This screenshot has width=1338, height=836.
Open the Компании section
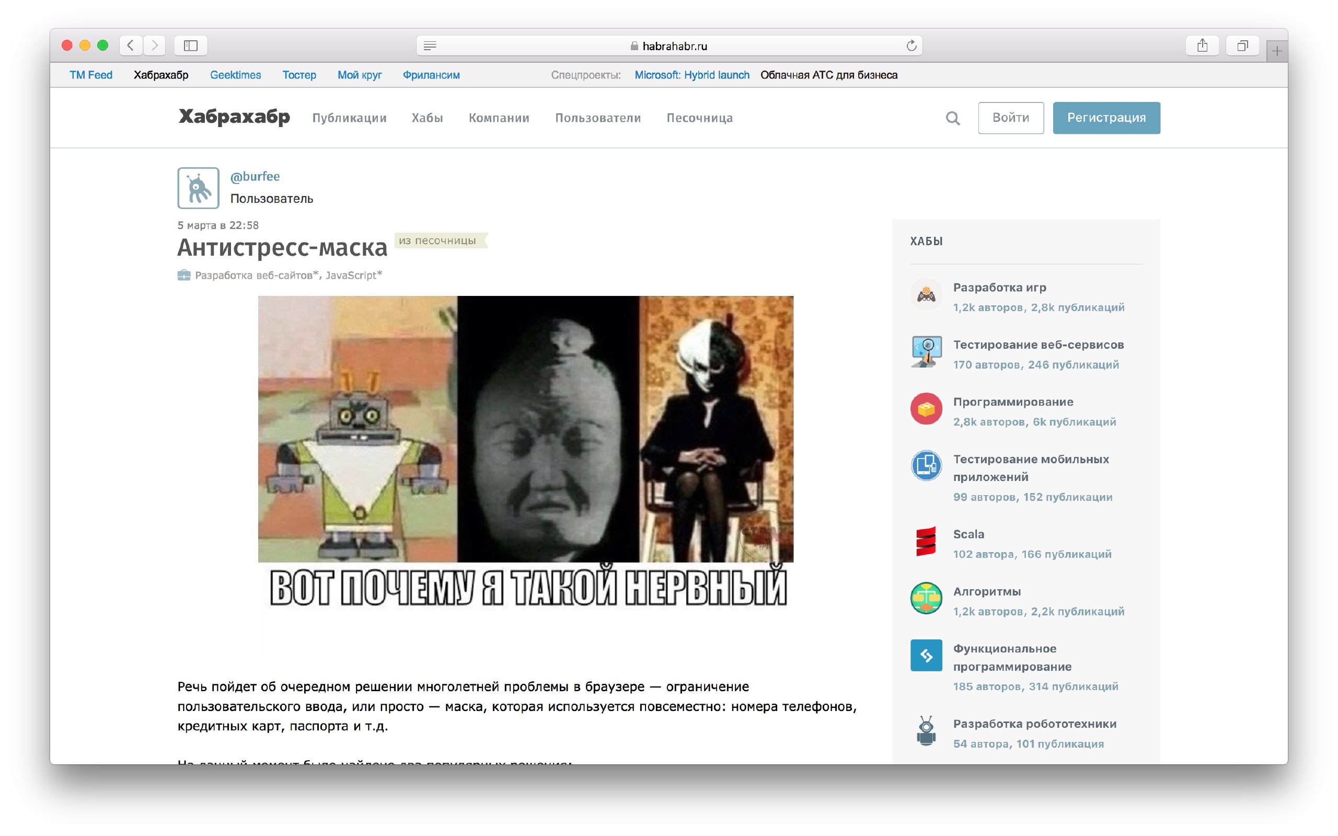499,118
